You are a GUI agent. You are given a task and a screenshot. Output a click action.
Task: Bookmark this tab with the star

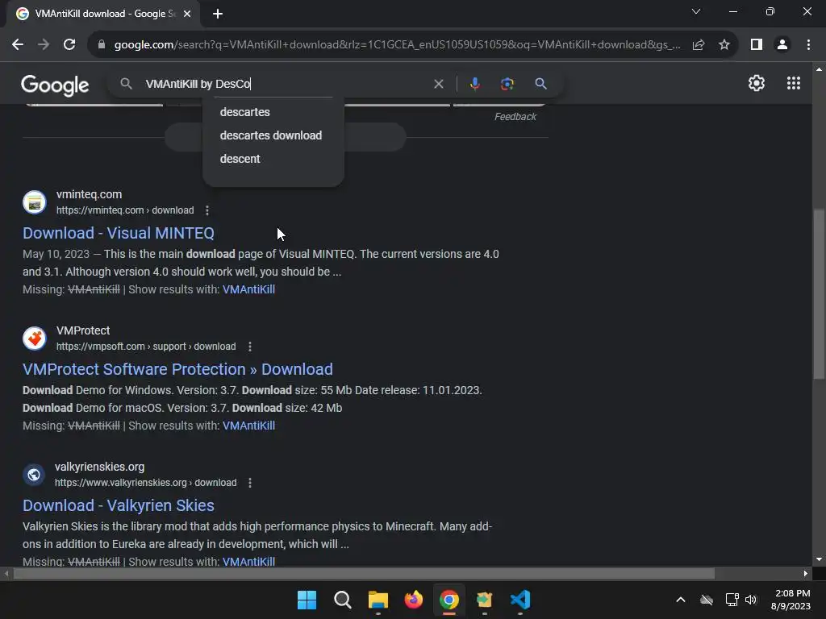click(x=724, y=45)
